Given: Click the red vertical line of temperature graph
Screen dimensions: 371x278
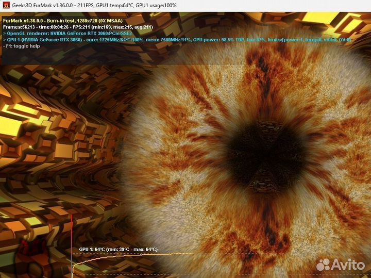Looking at the screenshot, I should 71,248.
